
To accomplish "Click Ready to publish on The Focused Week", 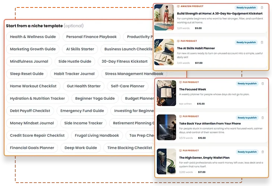I will (247, 84).
